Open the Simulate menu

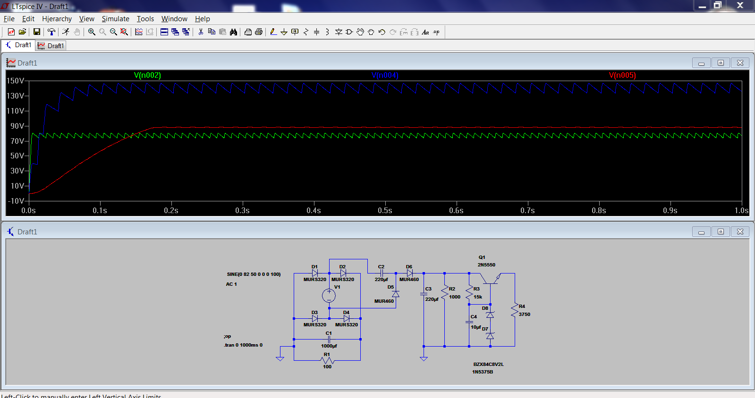pos(116,19)
